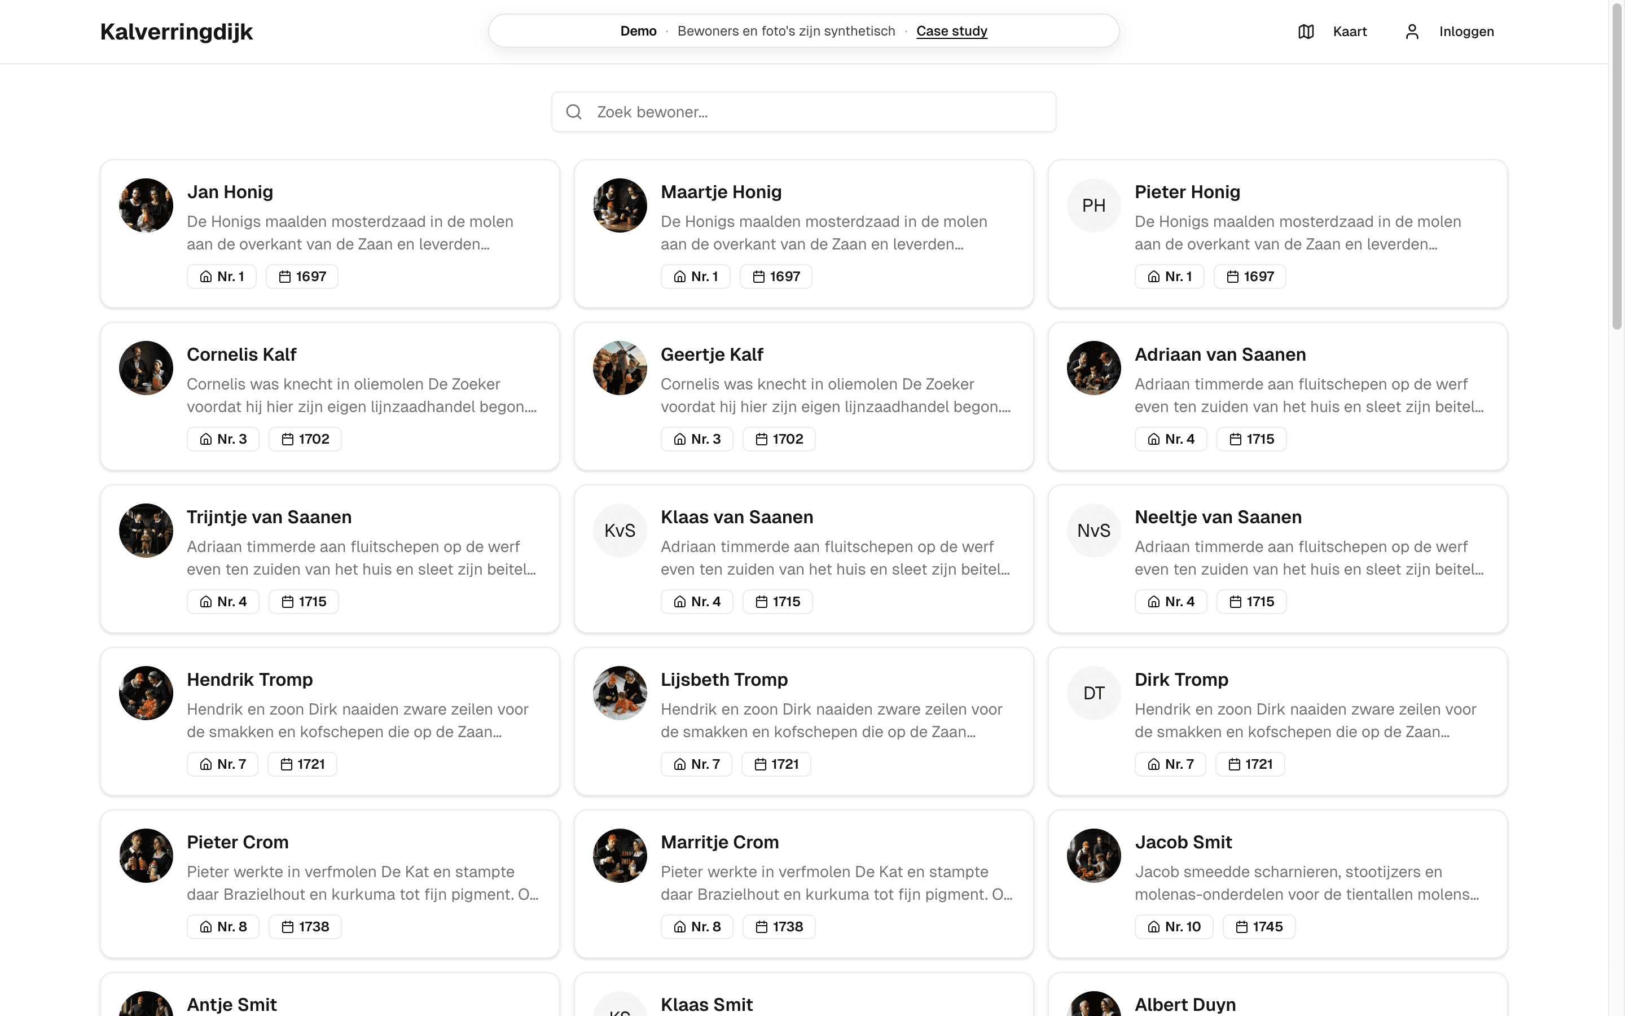Viewport: 1625px width, 1016px height.
Task: Click calendar icon on Geertje Kalf card
Action: [x=762, y=440]
